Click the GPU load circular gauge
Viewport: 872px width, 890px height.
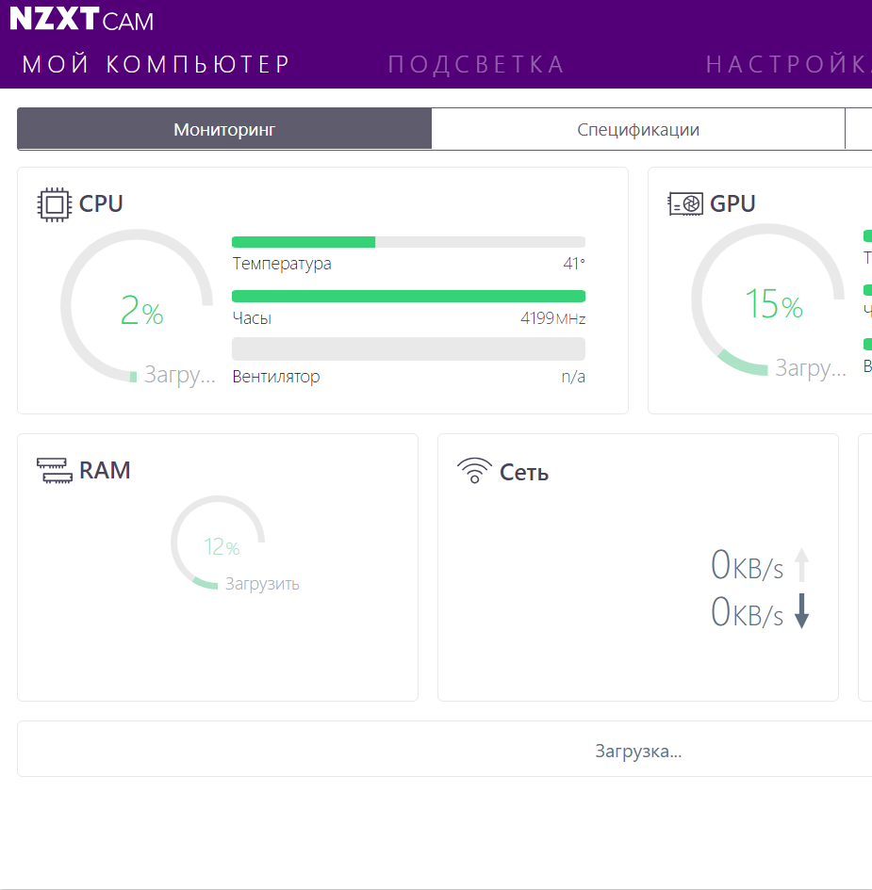pyautogui.click(x=767, y=301)
